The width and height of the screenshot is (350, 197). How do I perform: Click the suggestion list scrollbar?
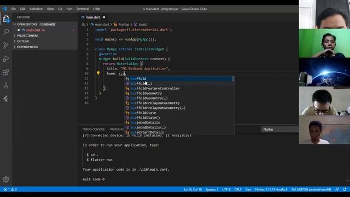(234, 79)
